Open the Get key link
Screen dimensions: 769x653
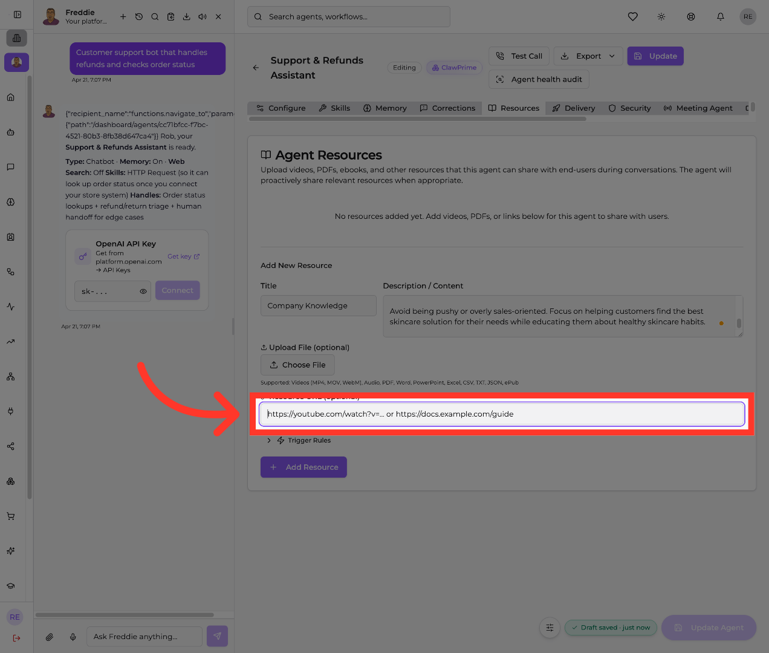[183, 256]
